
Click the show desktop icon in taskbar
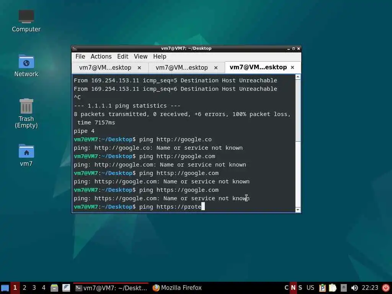(x=5, y=288)
